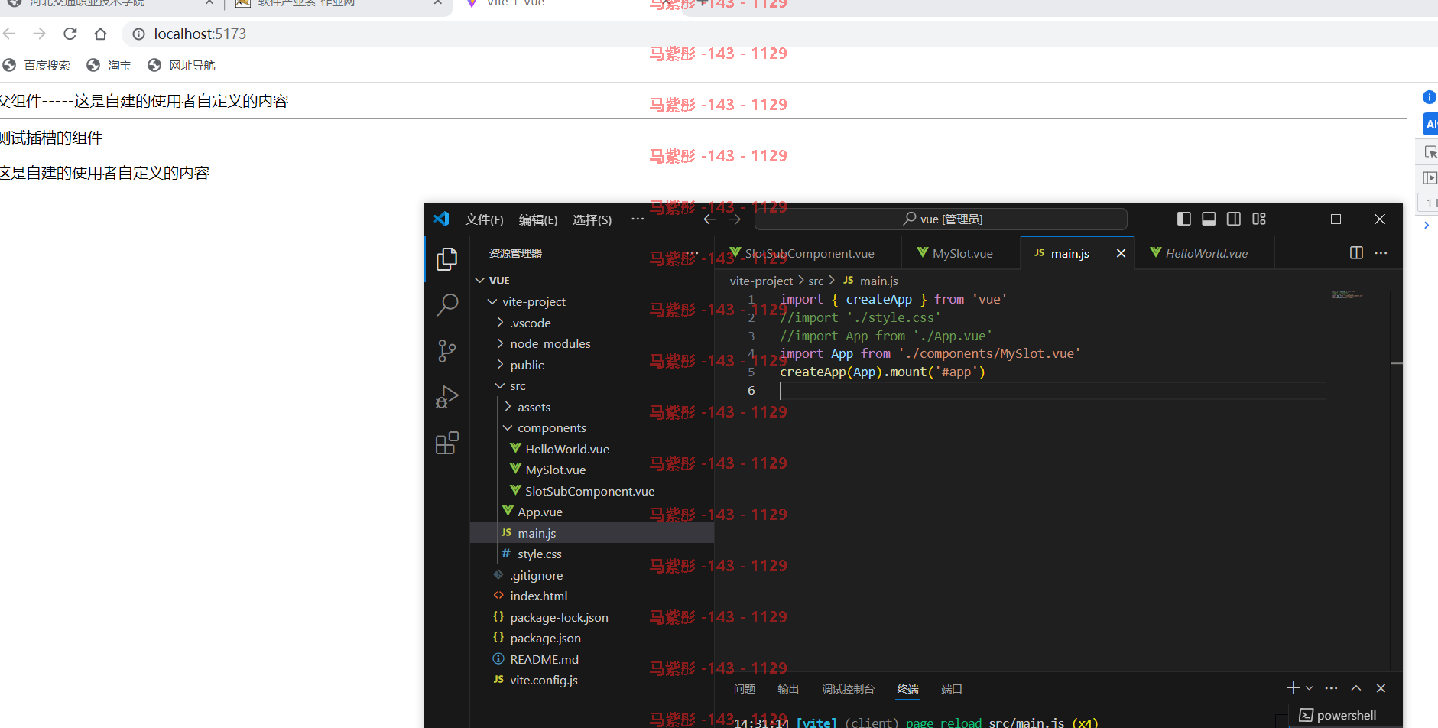Open the new terminal profile dropdown arrow
The width and height of the screenshot is (1438, 728).
pyautogui.click(x=1309, y=688)
